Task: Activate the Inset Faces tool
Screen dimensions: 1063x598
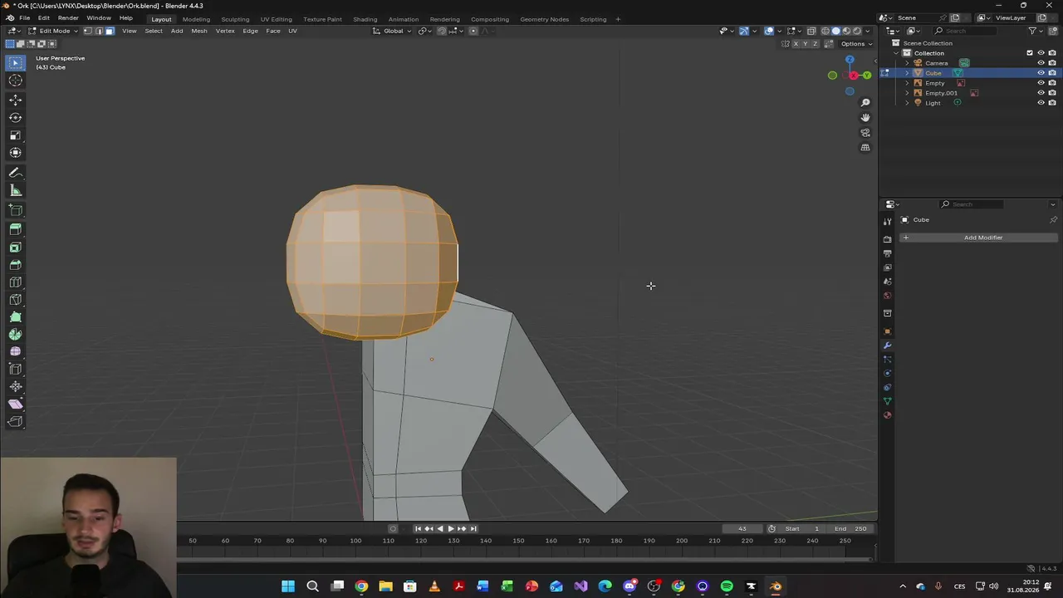Action: [16, 247]
